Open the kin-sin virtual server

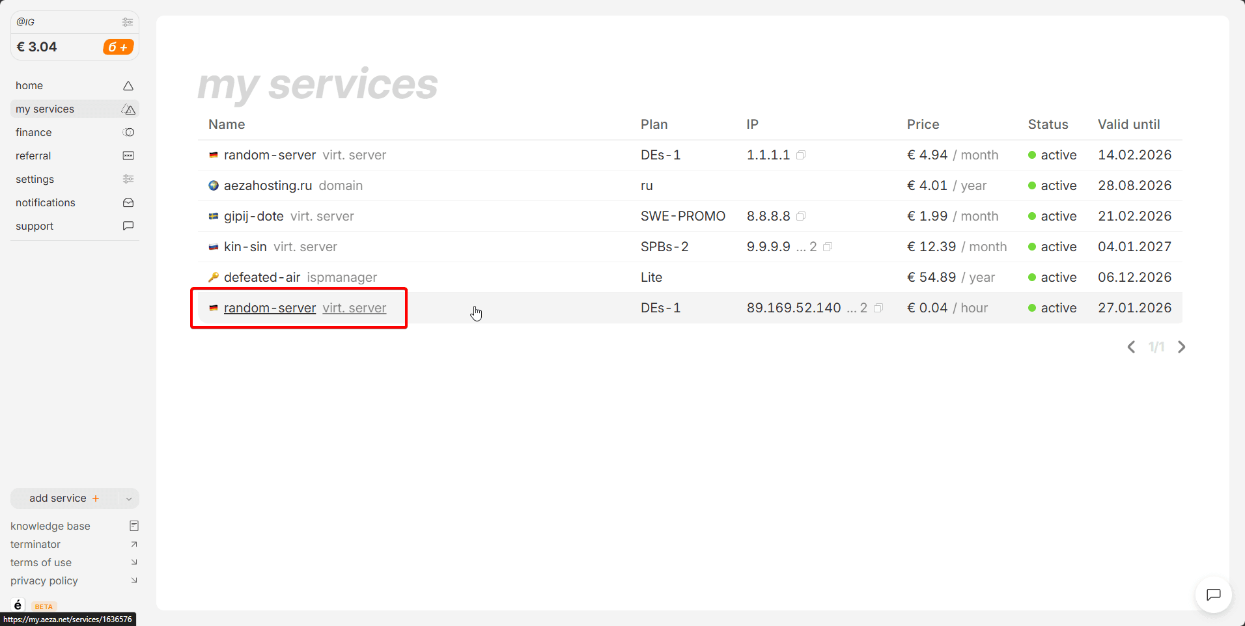[x=245, y=247]
